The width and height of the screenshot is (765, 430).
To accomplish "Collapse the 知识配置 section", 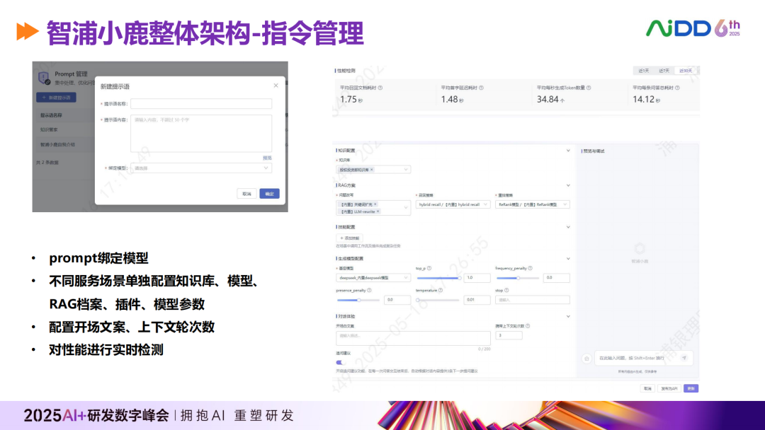I will pyautogui.click(x=568, y=150).
